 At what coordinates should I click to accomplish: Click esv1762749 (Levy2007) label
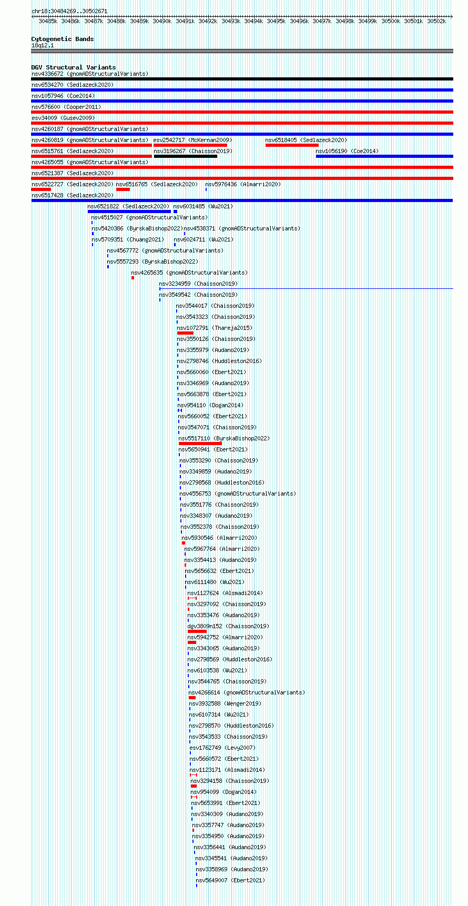click(x=223, y=748)
